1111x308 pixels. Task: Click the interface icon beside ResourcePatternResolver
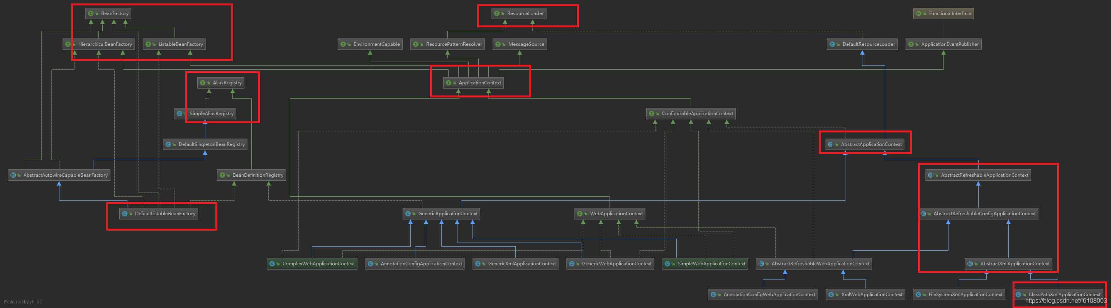(415, 44)
